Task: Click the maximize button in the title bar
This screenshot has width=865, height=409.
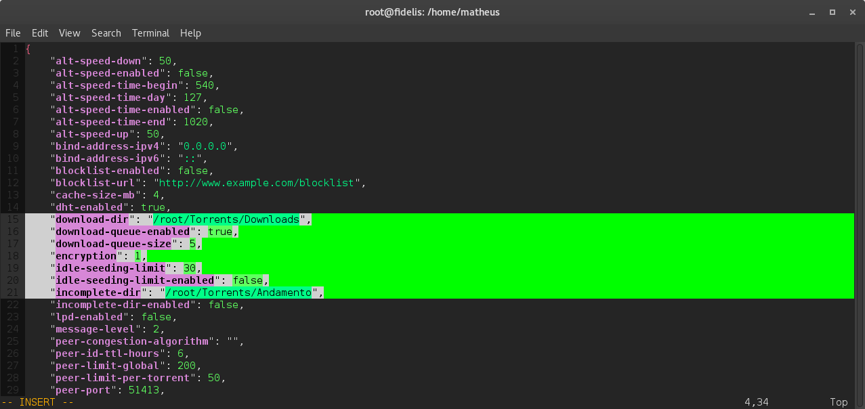Action: coord(832,12)
